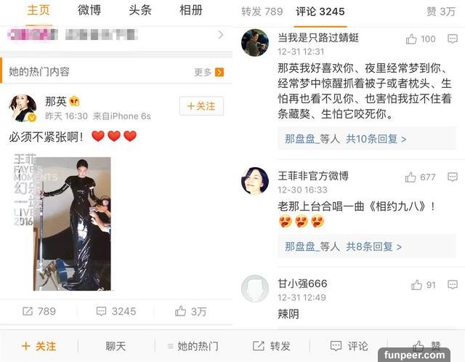
Task: Reply to 王菲非官方微博 comment via bubble icon
Action: [x=452, y=177]
